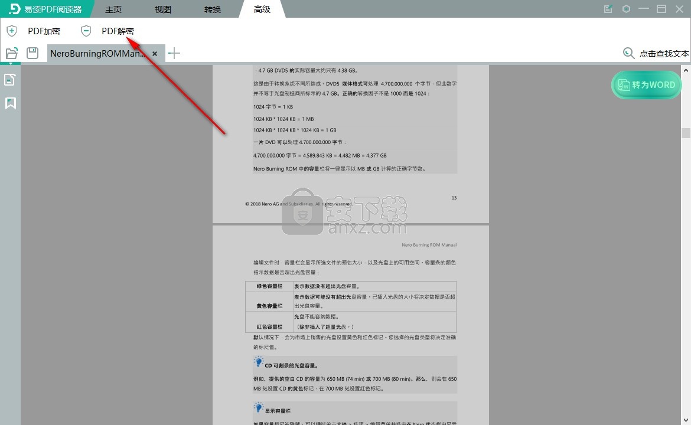Save document with the floppy disk icon

coord(32,53)
